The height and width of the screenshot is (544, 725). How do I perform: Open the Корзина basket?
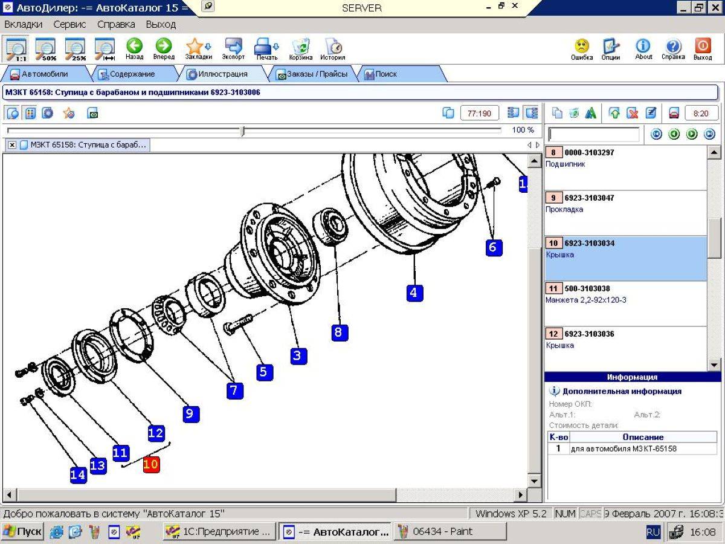(x=300, y=49)
